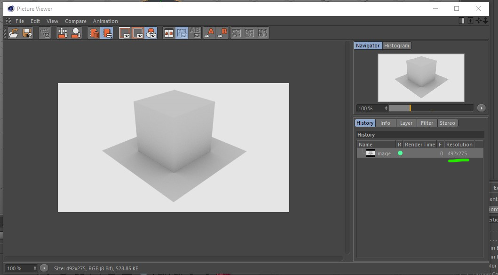Click the Render Region download icon
Screen dimensions: 498x275
[63, 33]
